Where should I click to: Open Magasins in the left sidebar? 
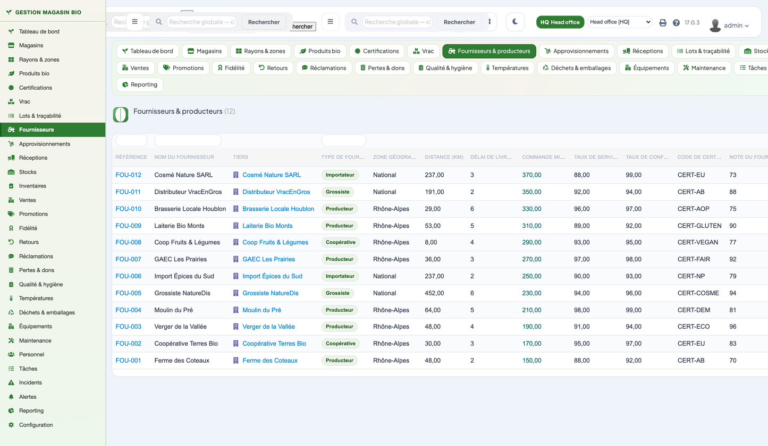(x=53, y=46)
